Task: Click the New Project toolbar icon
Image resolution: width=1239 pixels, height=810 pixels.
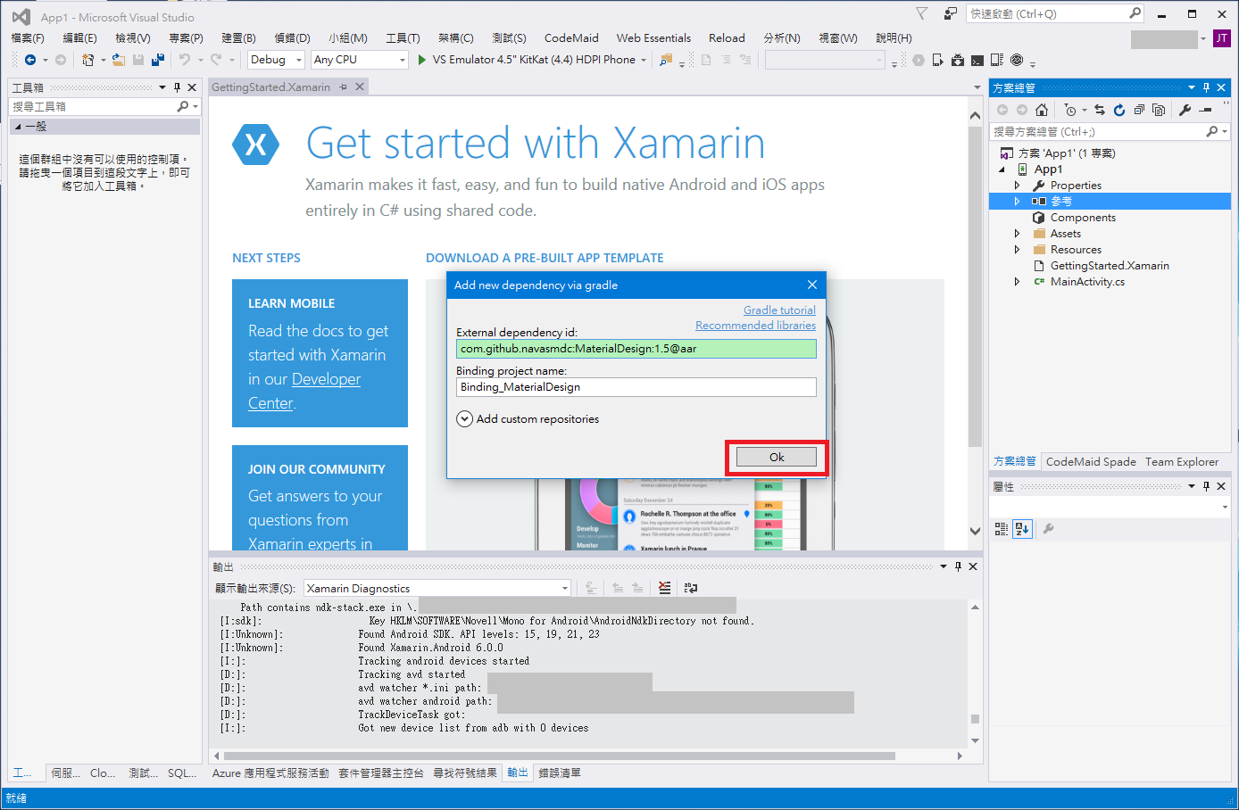Action: click(87, 60)
